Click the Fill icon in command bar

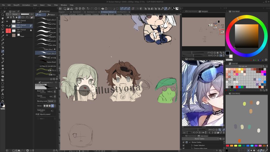103,8
